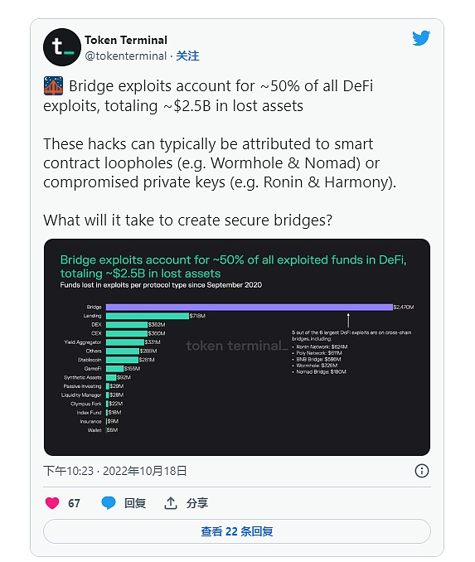
Task: Open the tweet info circle icon
Action: pyautogui.click(x=422, y=471)
